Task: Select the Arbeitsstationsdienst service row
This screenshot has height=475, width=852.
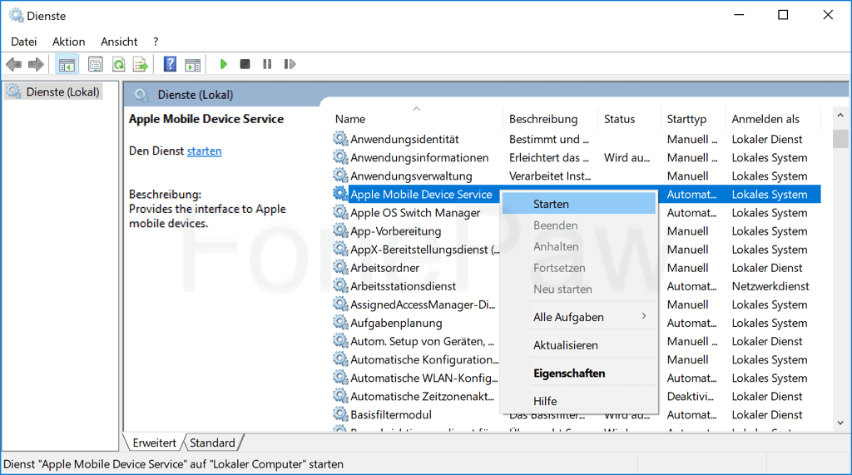Action: (x=404, y=286)
